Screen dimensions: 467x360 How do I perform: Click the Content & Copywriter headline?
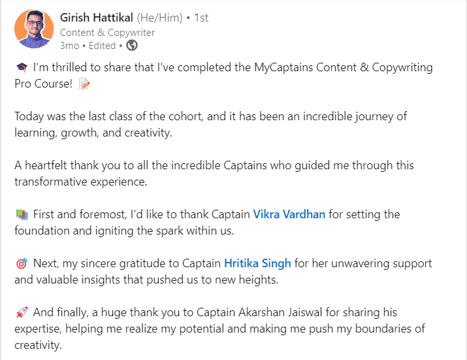[x=107, y=33]
